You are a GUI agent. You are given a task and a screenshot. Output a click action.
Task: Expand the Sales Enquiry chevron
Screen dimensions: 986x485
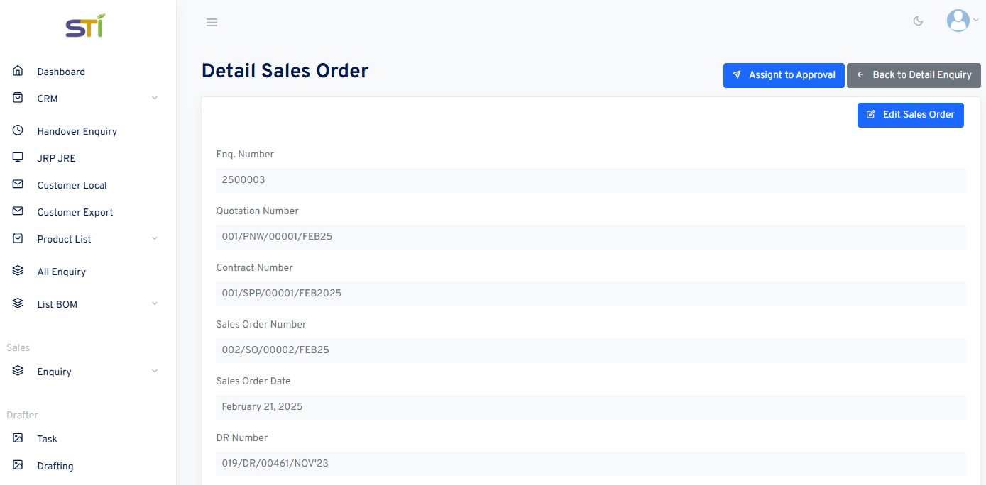pyautogui.click(x=155, y=371)
